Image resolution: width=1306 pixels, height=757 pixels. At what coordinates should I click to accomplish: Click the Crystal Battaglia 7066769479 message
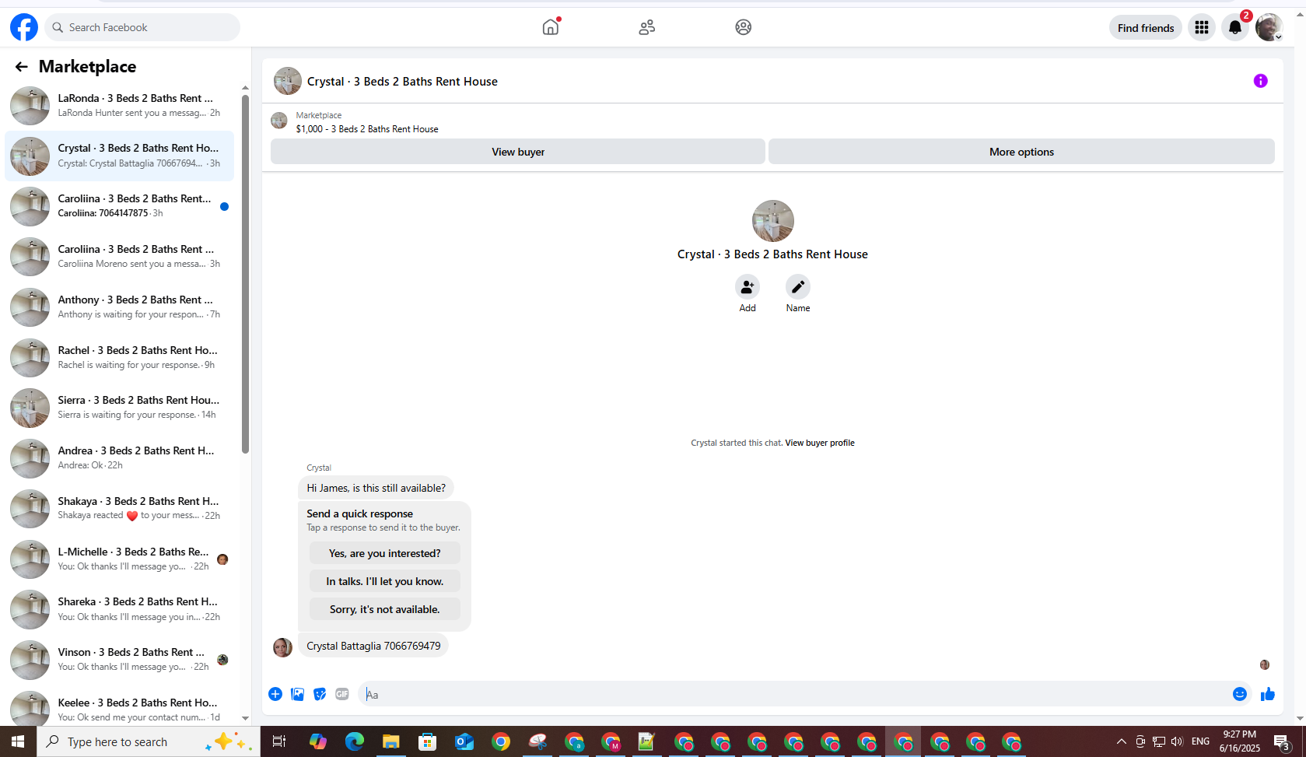373,646
